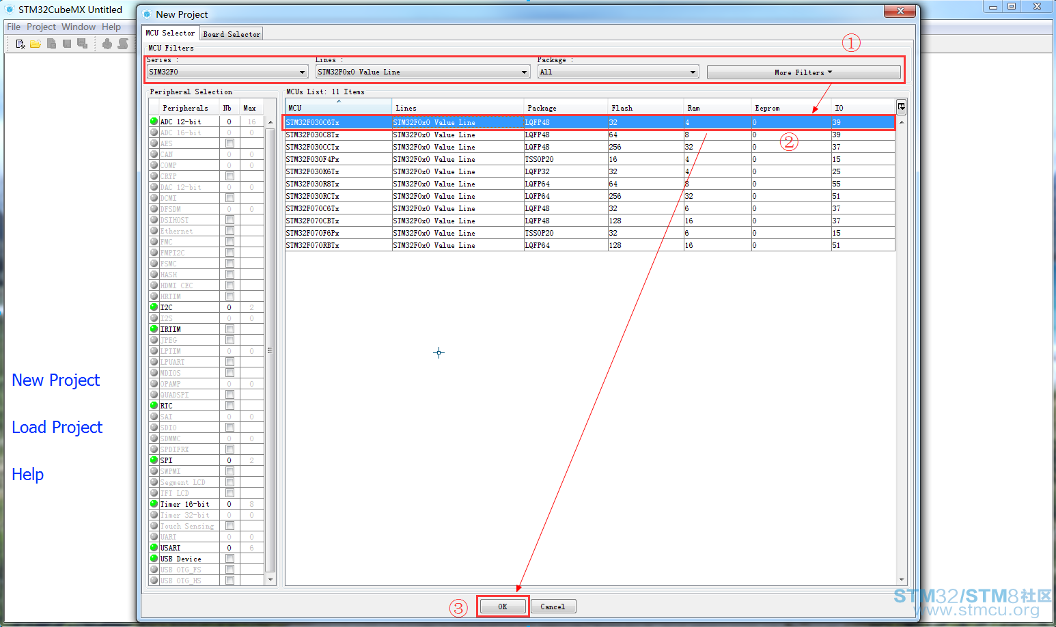The image size is (1056, 627).
Task: Click the green status dot for USART
Action: [154, 547]
